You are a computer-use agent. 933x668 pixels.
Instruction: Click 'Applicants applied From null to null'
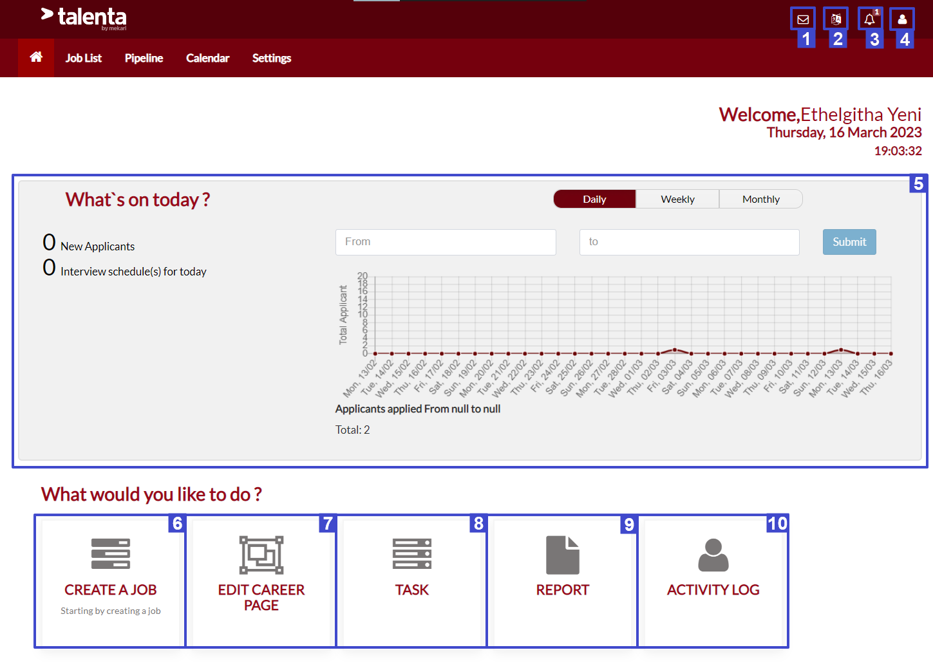point(418,409)
